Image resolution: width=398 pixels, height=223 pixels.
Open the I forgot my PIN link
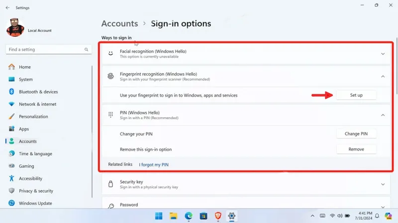[154, 164]
